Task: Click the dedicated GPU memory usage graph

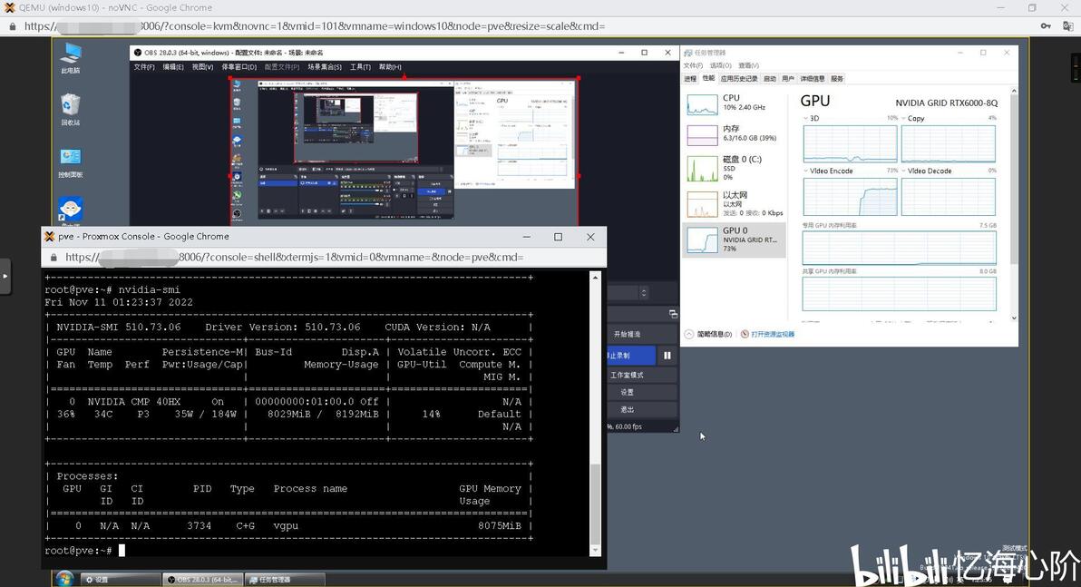Action: tap(899, 248)
